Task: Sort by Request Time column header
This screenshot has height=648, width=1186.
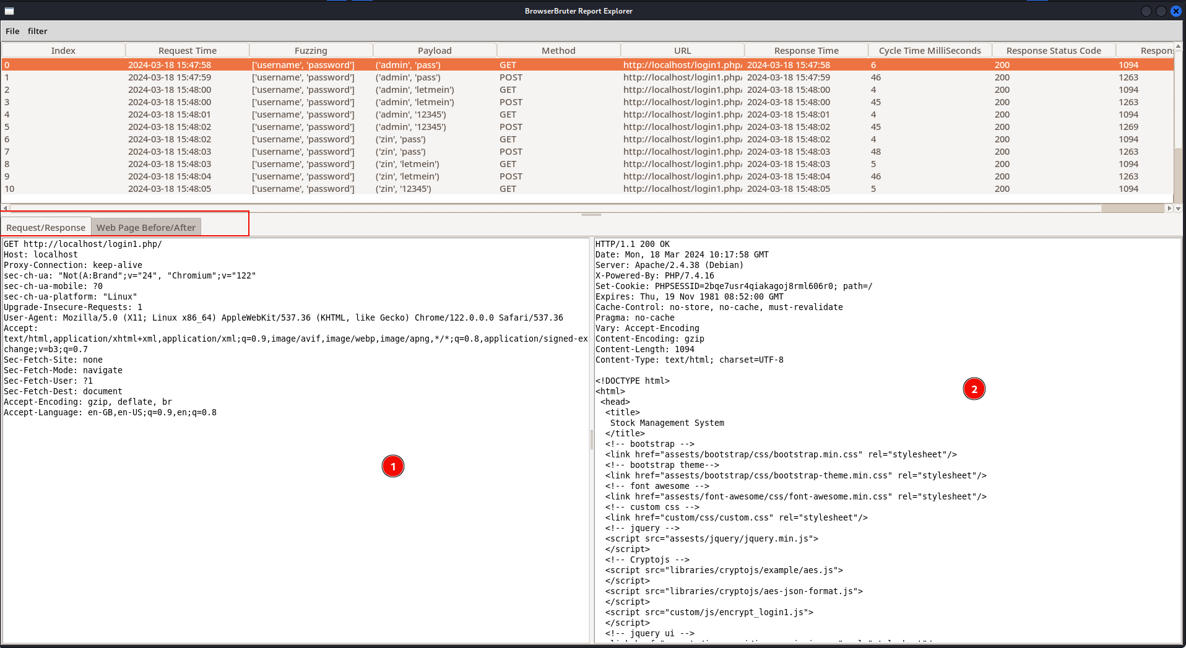Action: pos(188,50)
